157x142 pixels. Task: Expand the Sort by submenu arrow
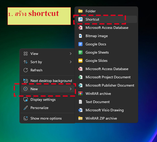click(x=71, y=62)
